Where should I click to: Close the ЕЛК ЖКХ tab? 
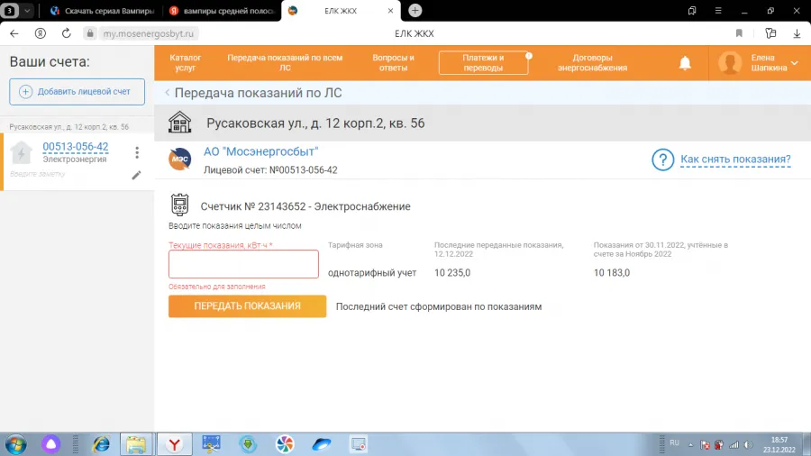[390, 11]
